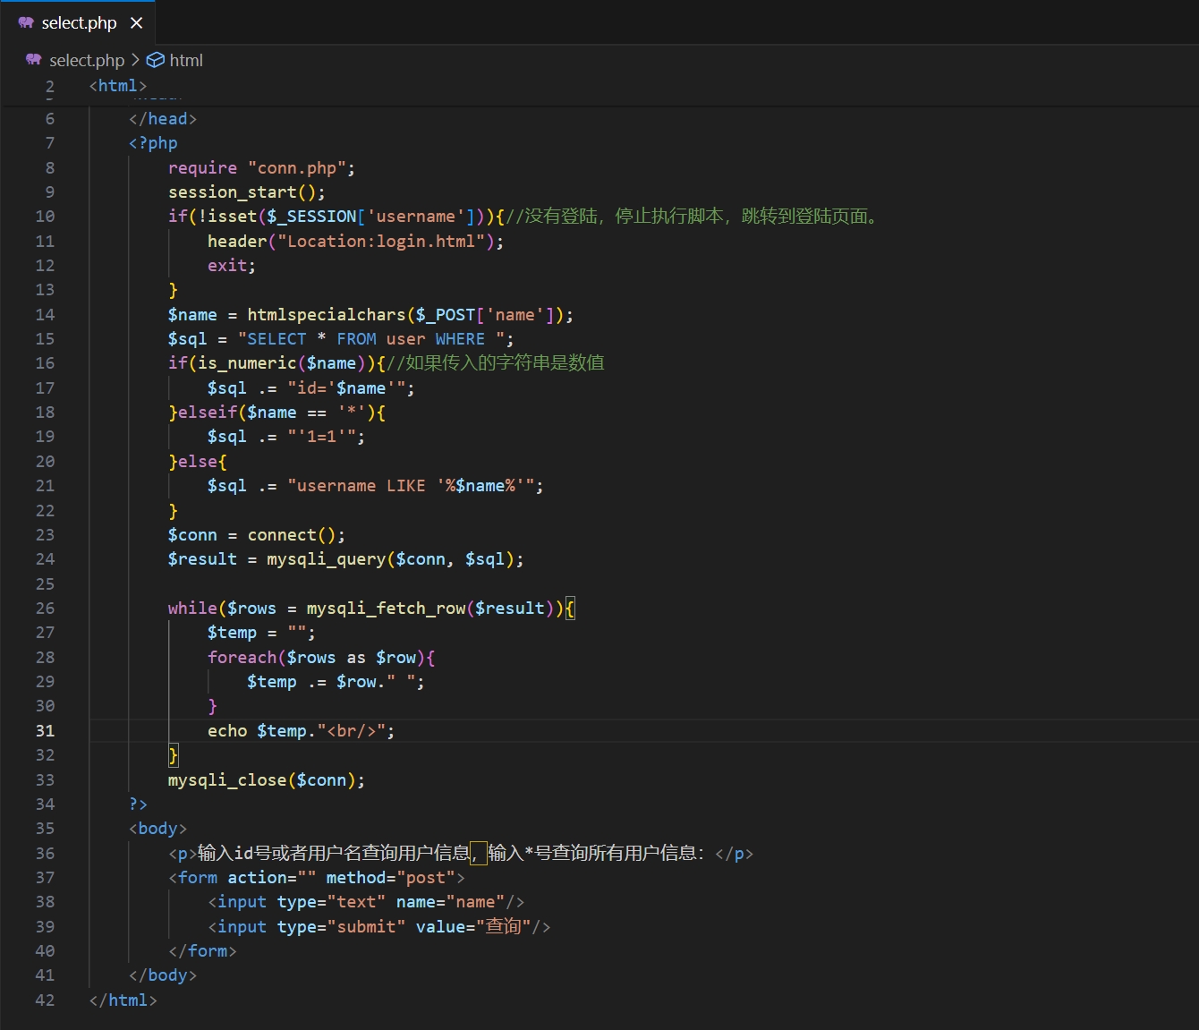1199x1030 pixels.
Task: Click the input type="submit" line
Action: [379, 927]
